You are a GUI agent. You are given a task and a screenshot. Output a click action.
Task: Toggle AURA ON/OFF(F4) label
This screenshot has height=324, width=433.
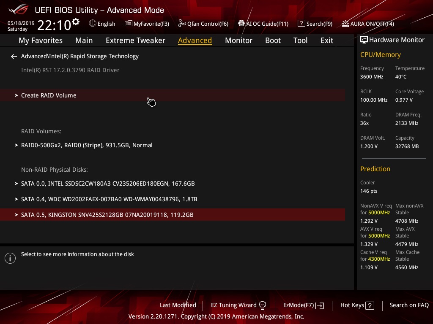[372, 24]
